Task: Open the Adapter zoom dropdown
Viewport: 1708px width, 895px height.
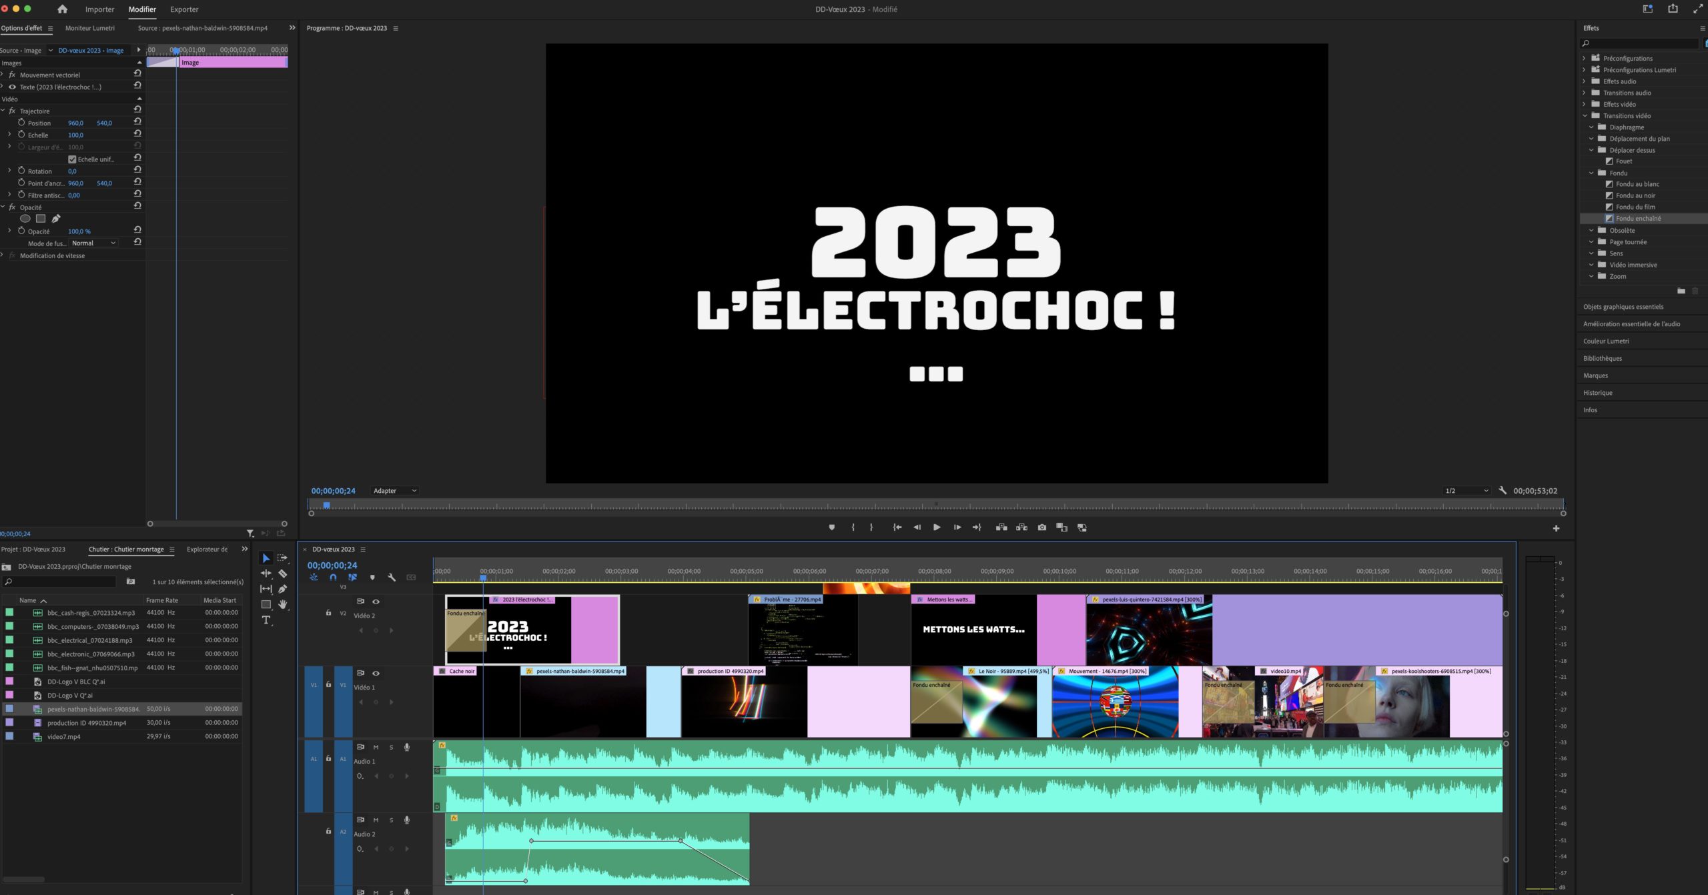Action: point(395,491)
